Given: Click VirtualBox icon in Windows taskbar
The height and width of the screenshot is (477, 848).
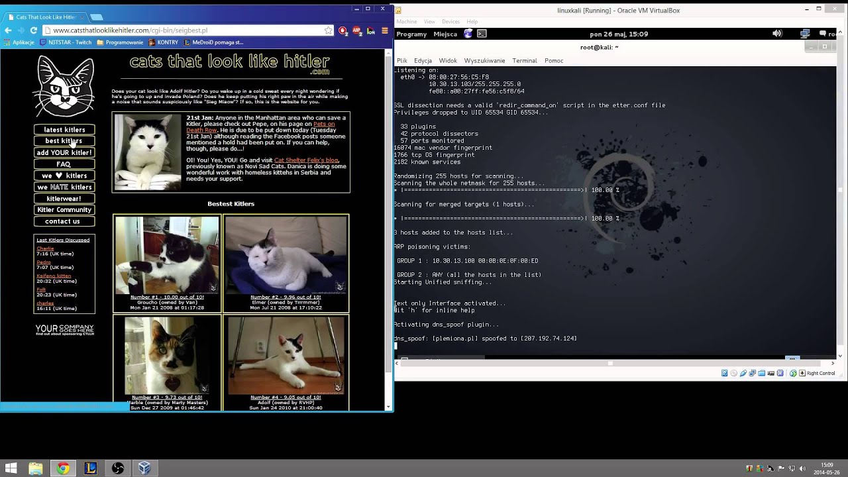Looking at the screenshot, I should point(144,468).
